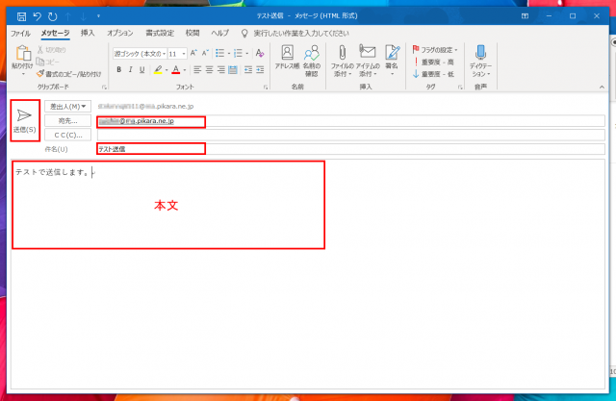Click the Send (送信) button

(x=25, y=119)
